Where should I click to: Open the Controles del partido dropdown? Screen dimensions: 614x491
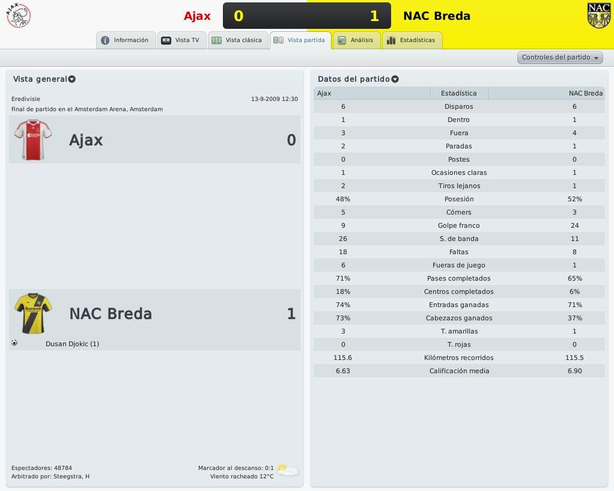[x=560, y=57]
